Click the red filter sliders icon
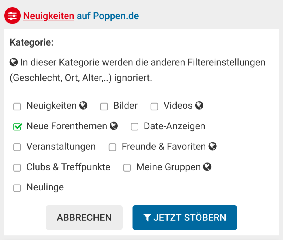Viewport: 283px width, 240px height. click(x=12, y=16)
